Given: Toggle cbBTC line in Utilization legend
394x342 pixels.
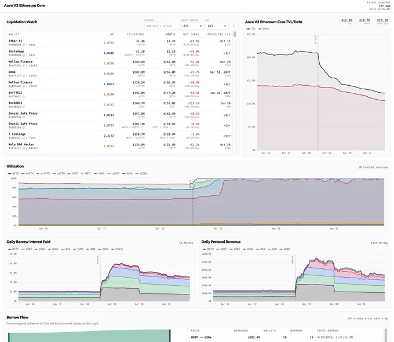Looking at the screenshot, I should [114, 173].
